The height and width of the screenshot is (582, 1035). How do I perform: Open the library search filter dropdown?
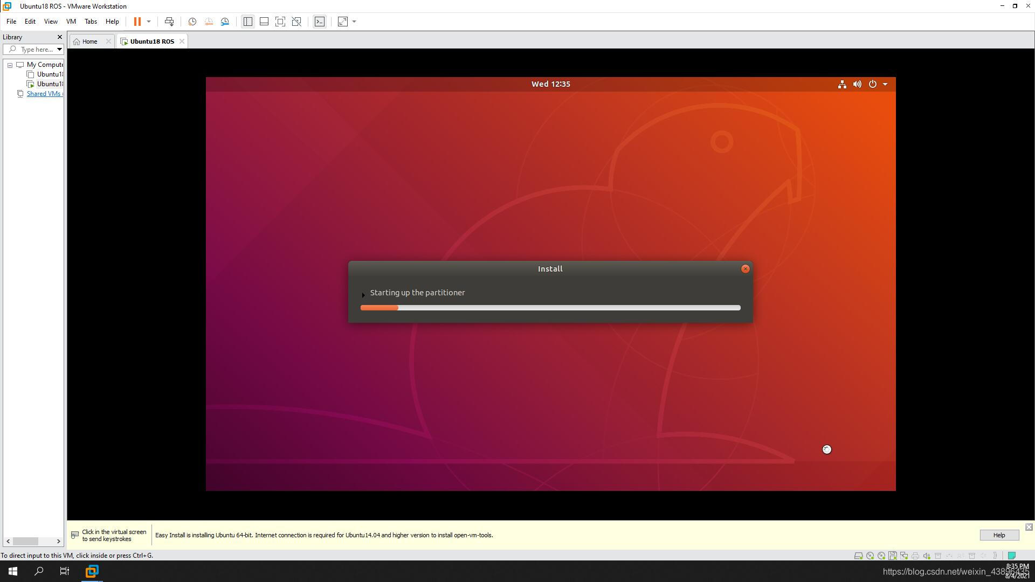tap(59, 50)
